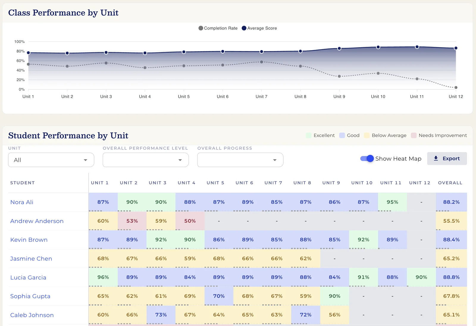This screenshot has width=476, height=326.
Task: Click the Good legend color swatch
Action: pos(342,135)
